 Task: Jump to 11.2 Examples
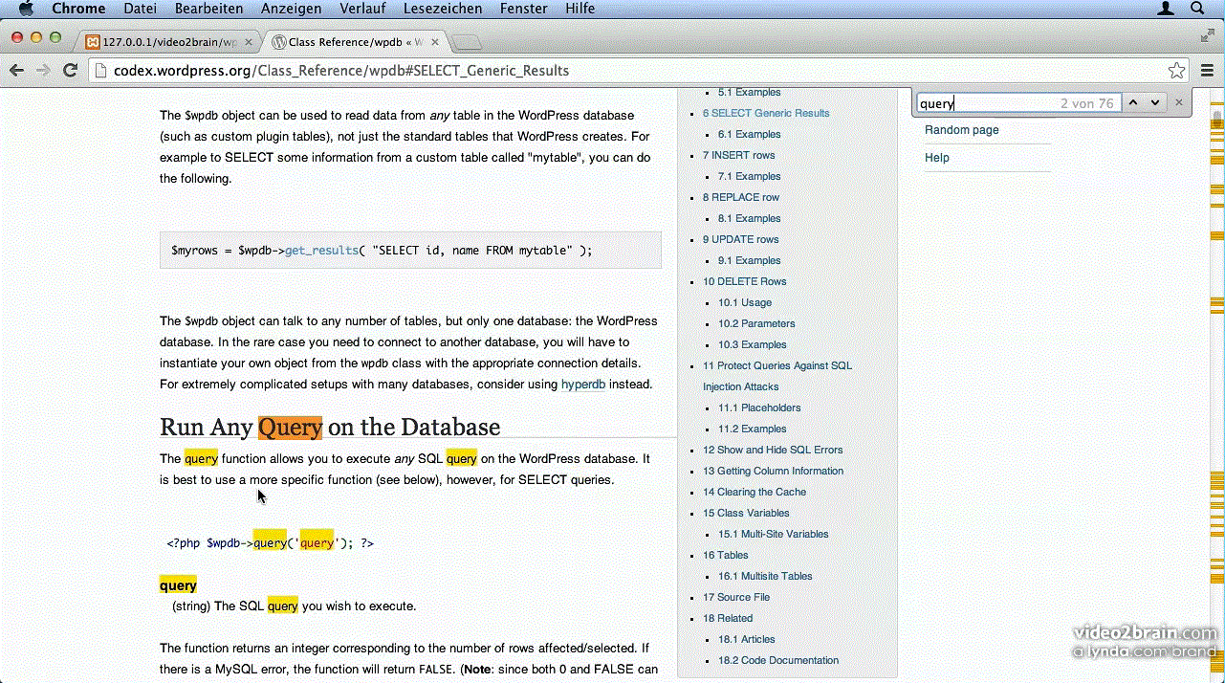(752, 429)
